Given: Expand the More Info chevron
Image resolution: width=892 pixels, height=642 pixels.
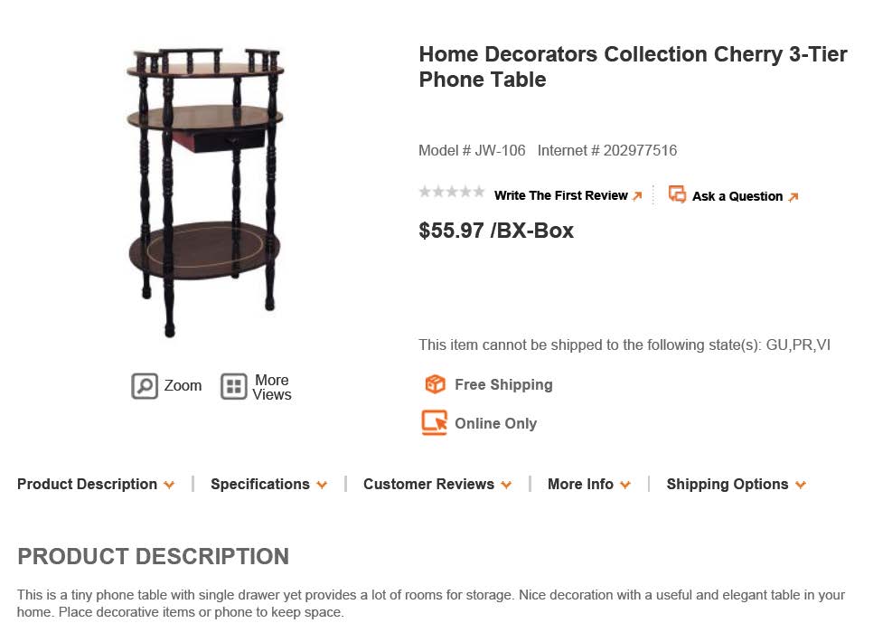Looking at the screenshot, I should click(x=625, y=485).
